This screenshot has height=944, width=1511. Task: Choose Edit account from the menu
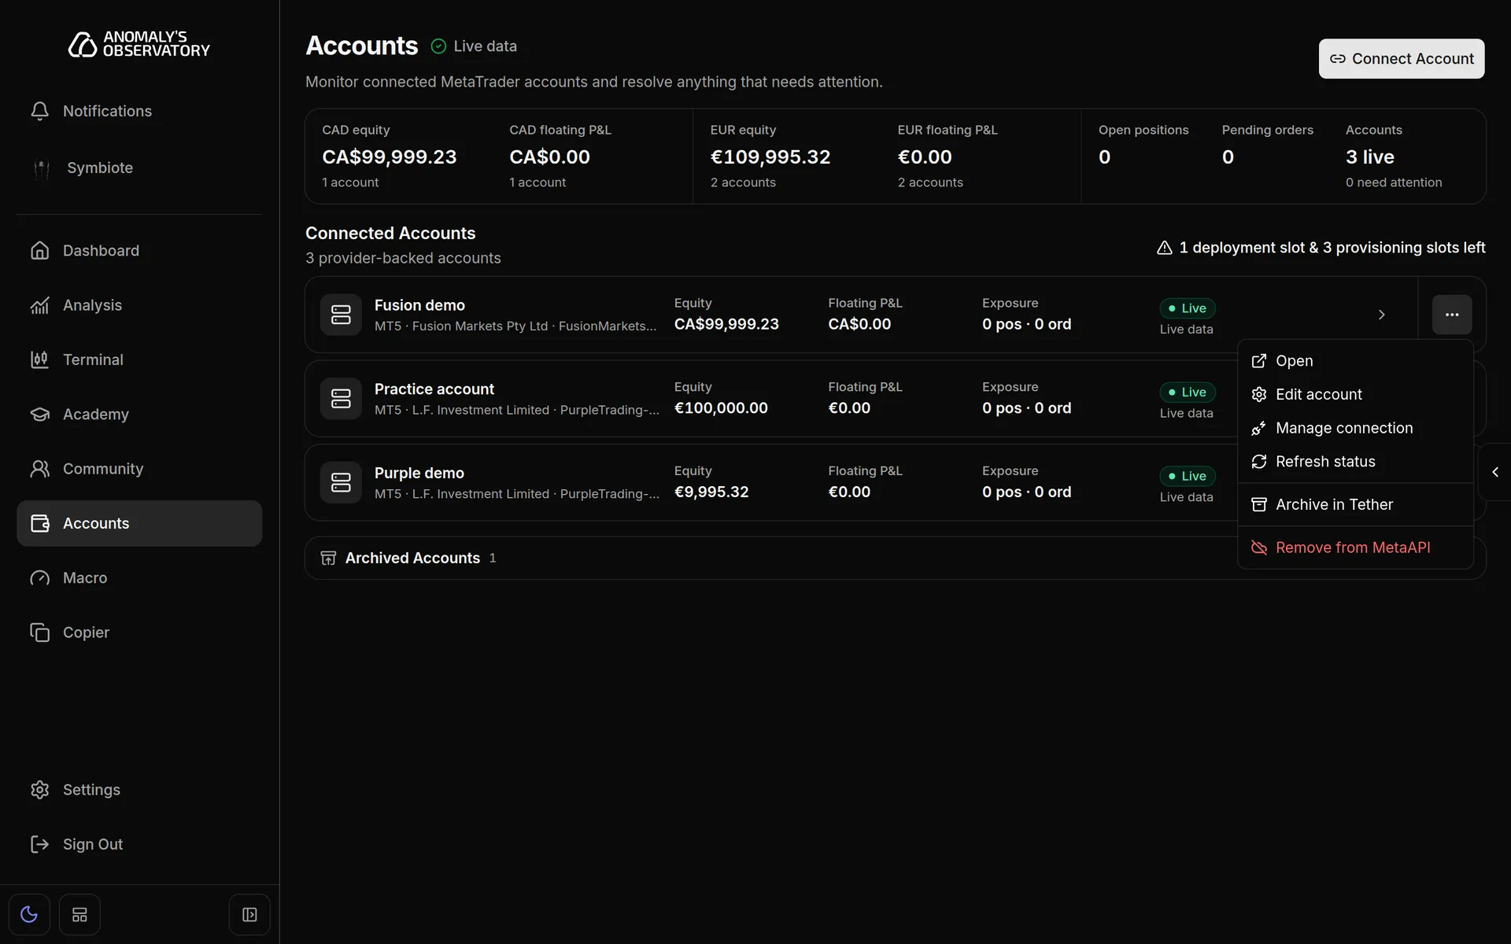1355,394
